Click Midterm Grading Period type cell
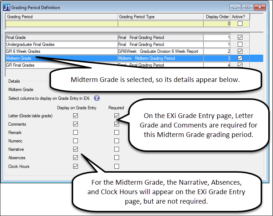Image resolution: width=273 pixels, height=216 pixels. pos(161,58)
